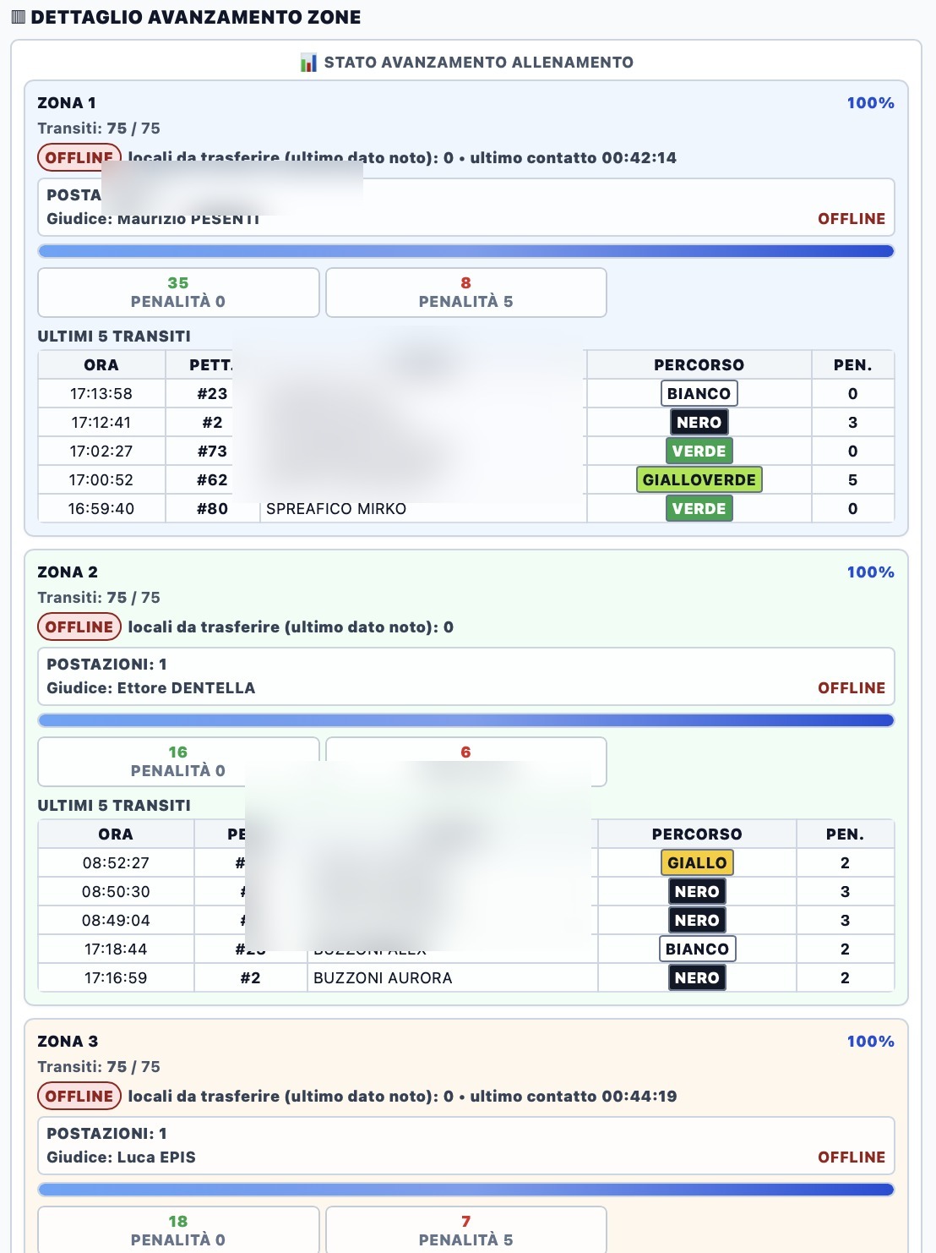Select the '8 PENALITÀ 5' card in Zona 1
Image resolution: width=936 pixels, height=1253 pixels.
click(x=466, y=293)
